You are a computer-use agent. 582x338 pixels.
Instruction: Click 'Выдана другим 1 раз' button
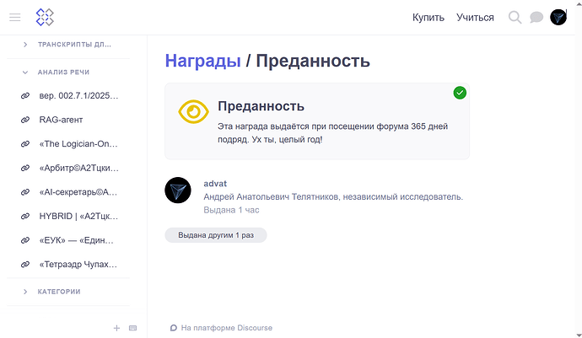point(216,235)
